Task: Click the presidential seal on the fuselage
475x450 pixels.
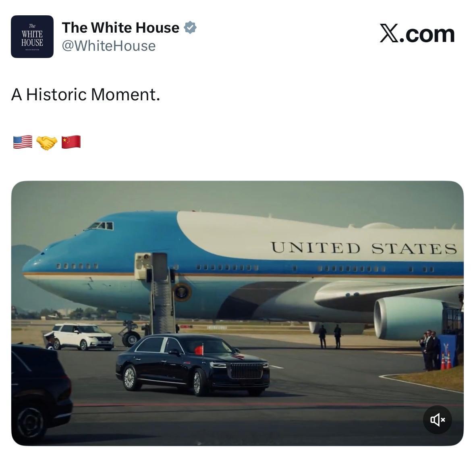Action: (182, 292)
